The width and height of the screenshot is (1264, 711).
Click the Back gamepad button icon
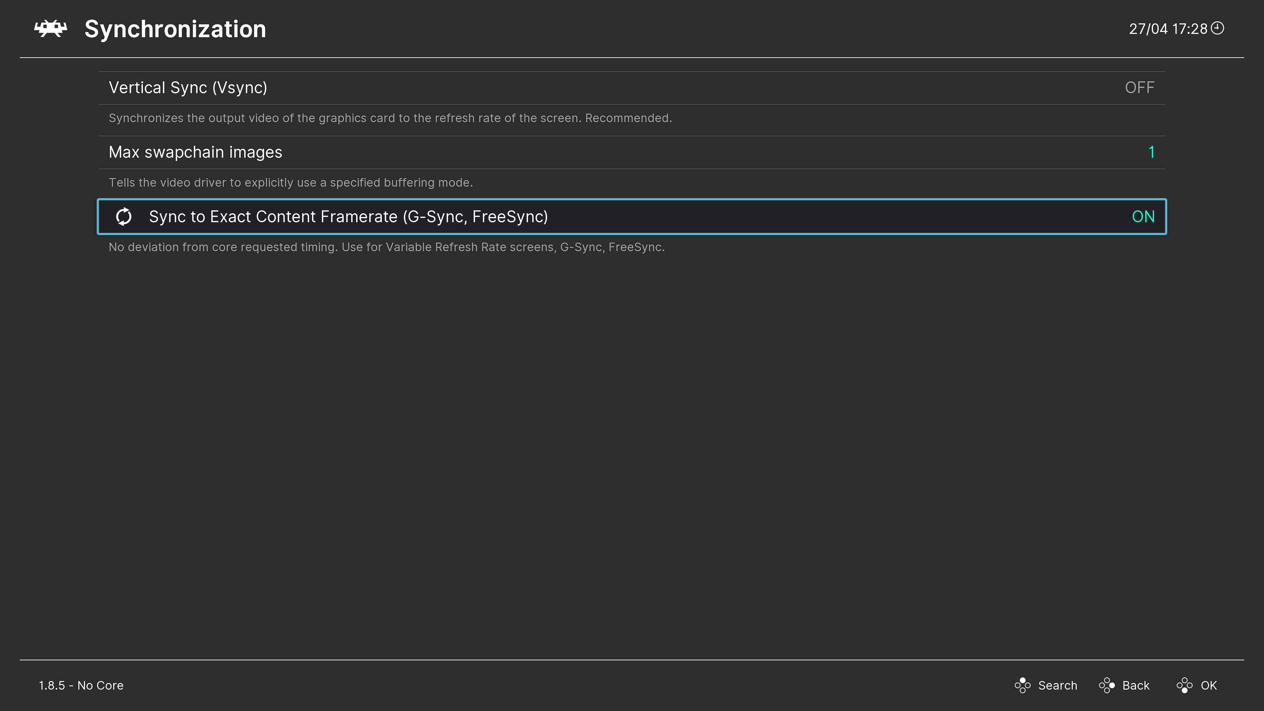click(x=1107, y=685)
